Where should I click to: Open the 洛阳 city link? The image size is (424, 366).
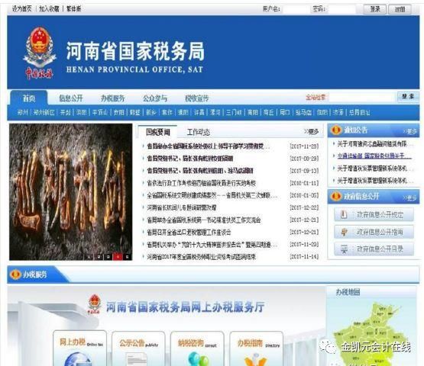coord(82,112)
